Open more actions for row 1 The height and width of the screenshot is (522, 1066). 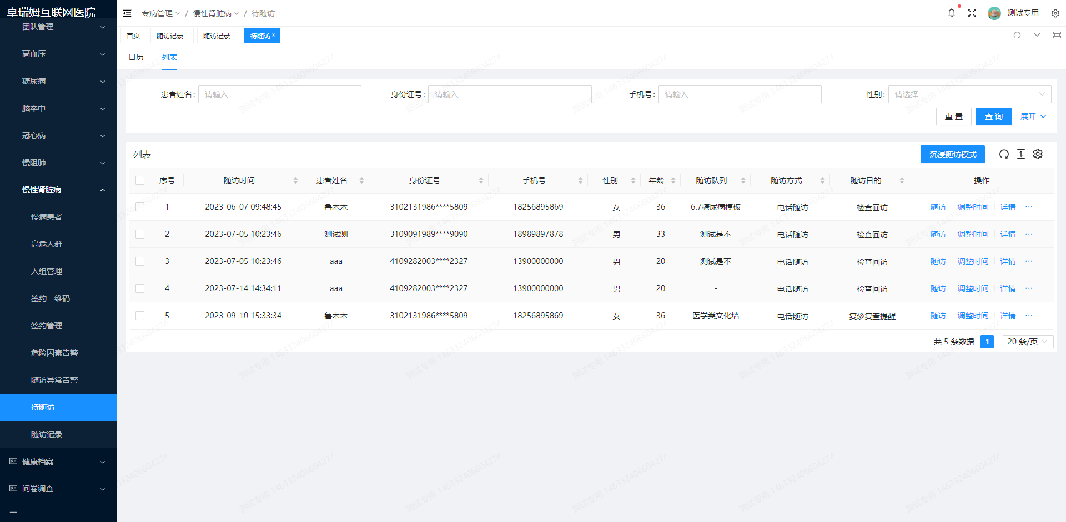click(x=1029, y=207)
